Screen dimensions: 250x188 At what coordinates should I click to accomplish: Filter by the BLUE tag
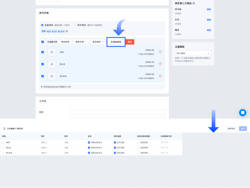click(54, 31)
